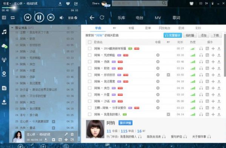Mute the volume speaker icon
The width and height of the screenshot is (226, 148).
click(61, 18)
